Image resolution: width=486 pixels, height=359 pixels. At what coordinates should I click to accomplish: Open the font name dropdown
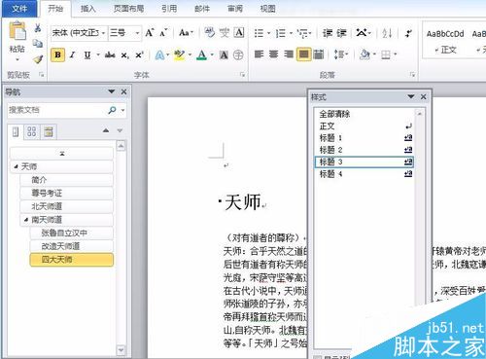pyautogui.click(x=103, y=33)
